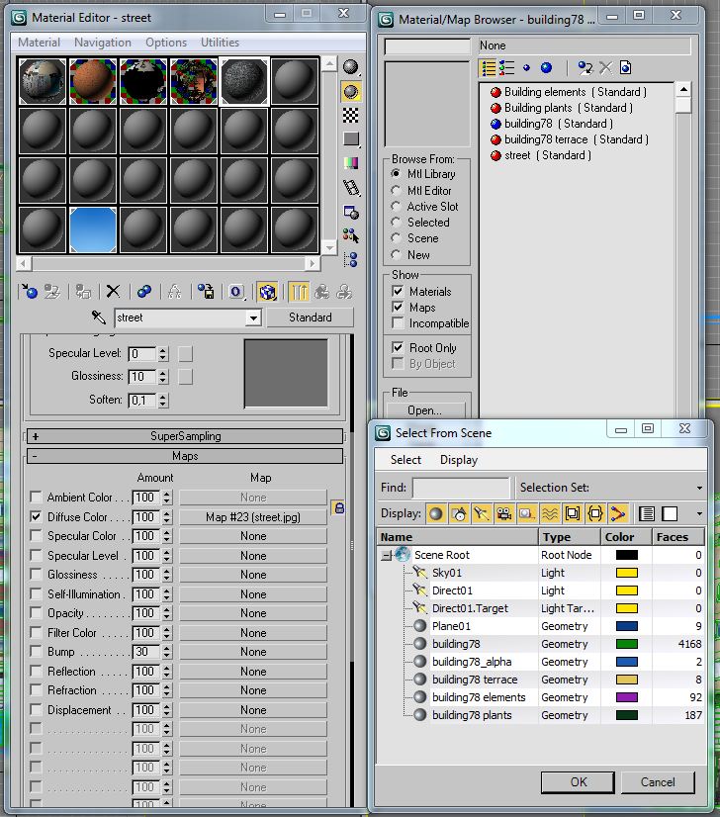Click Assign Material to Selection icon

pos(83,291)
